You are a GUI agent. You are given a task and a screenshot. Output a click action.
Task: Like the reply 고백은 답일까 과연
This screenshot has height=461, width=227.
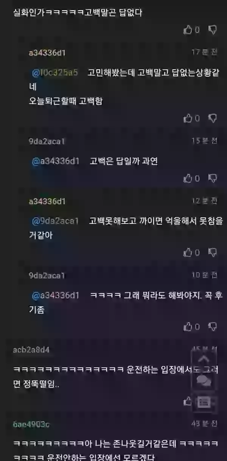point(188,178)
